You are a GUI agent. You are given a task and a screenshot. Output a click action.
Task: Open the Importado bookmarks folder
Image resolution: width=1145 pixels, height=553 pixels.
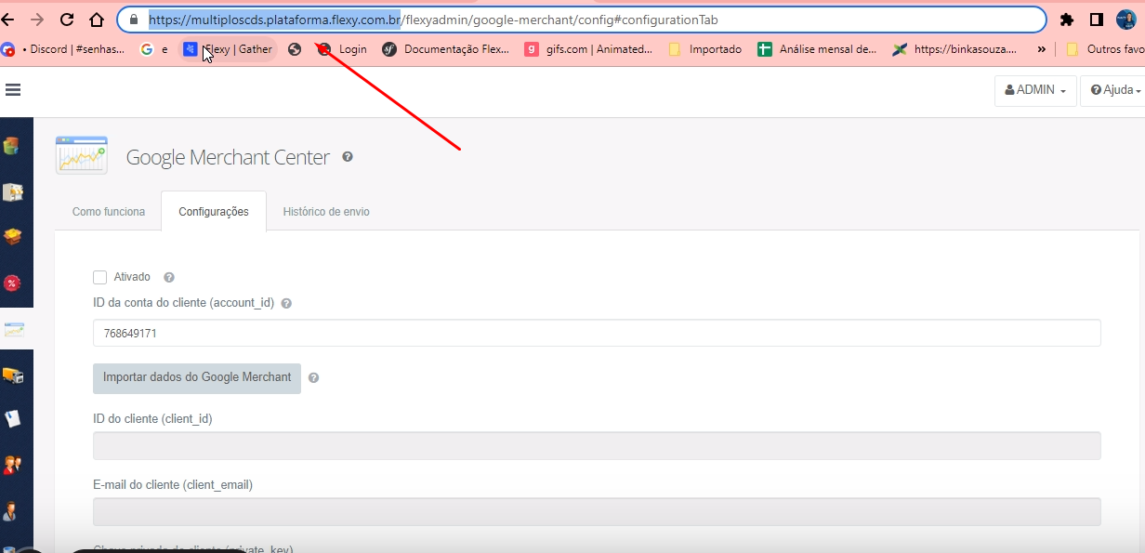click(x=705, y=49)
